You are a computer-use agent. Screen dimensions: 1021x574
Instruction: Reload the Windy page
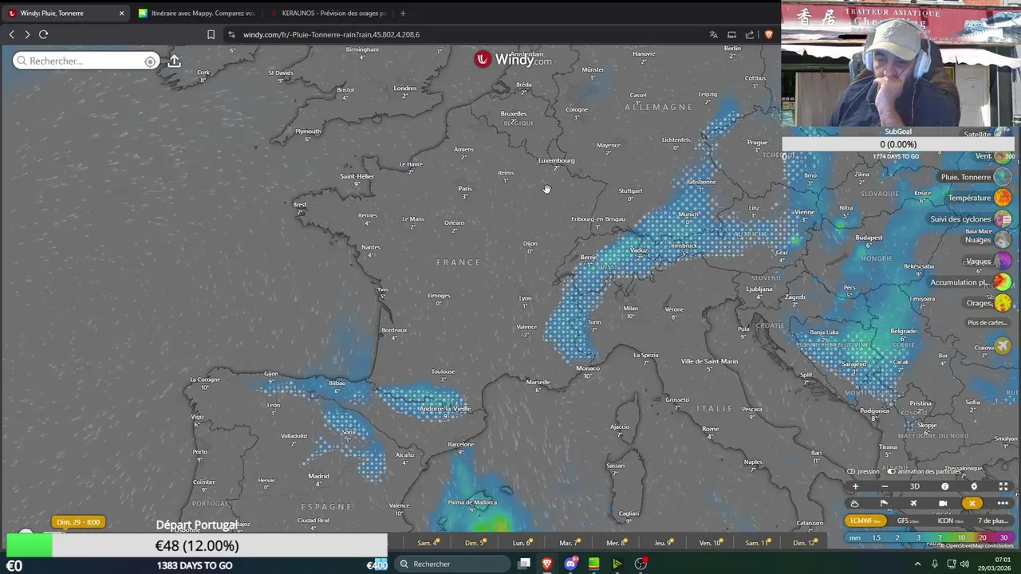click(x=44, y=34)
